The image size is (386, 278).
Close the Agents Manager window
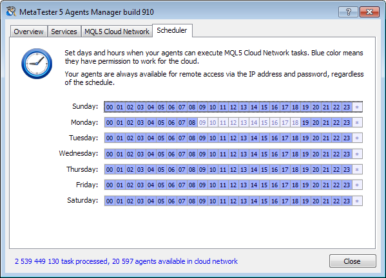369,12
